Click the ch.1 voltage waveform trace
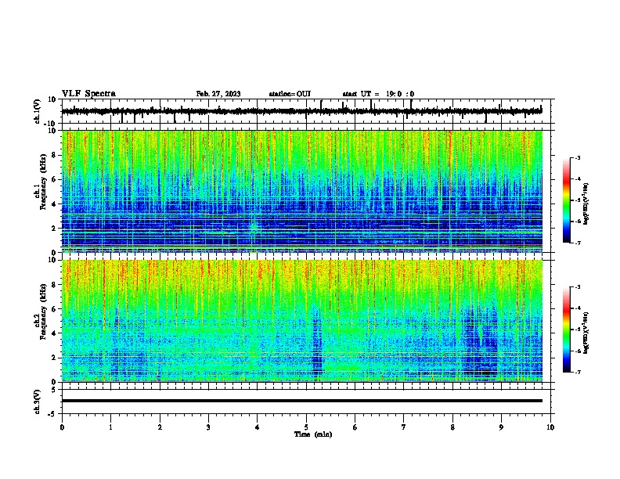 (x=301, y=111)
